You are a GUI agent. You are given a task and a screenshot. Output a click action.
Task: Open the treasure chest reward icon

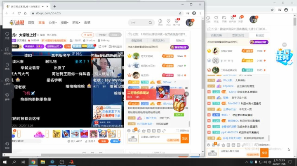(x=179, y=106)
